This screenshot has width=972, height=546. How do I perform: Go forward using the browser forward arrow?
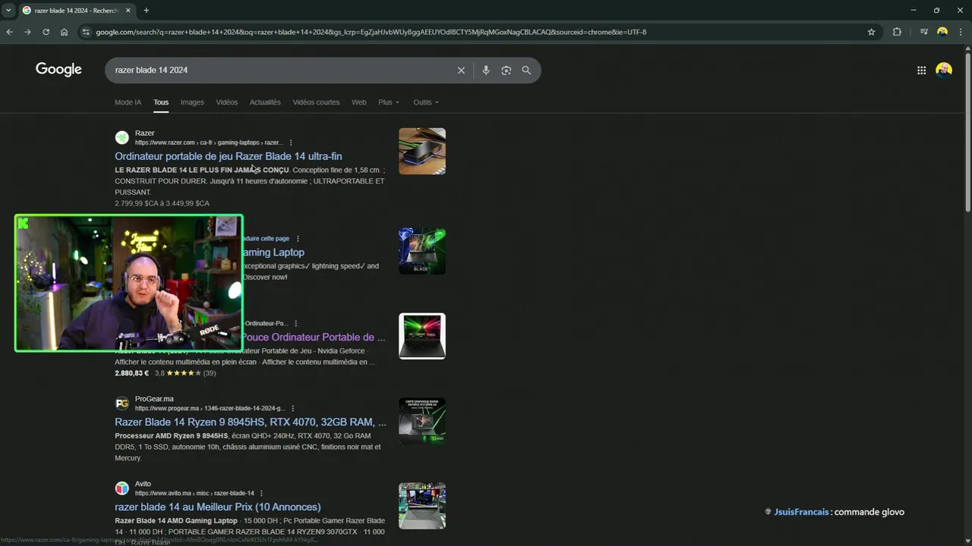[27, 32]
